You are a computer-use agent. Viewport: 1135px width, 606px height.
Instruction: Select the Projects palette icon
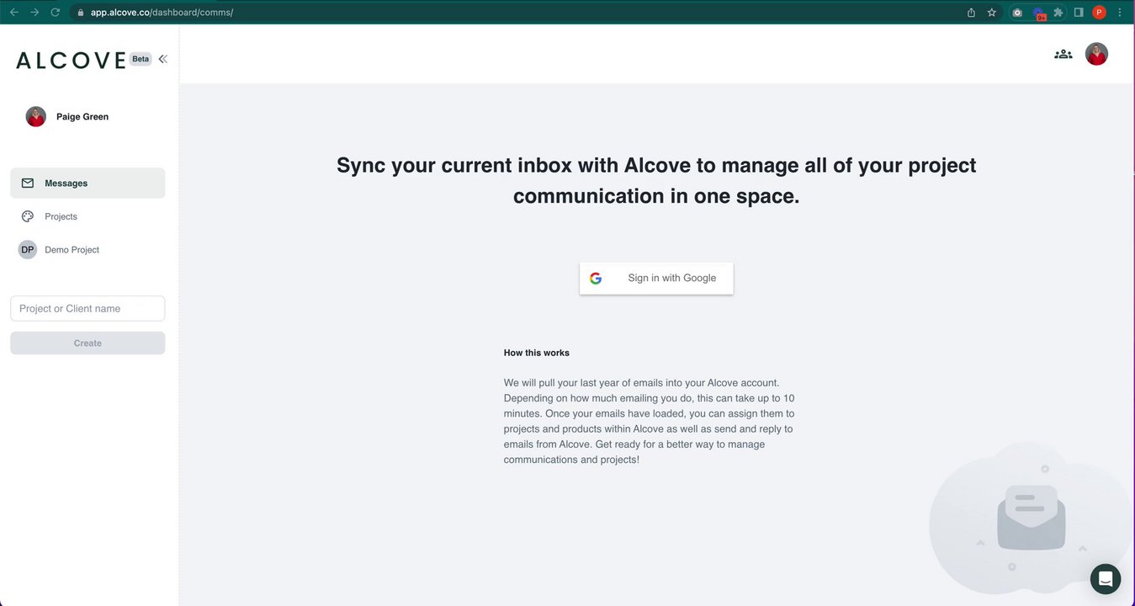(28, 216)
